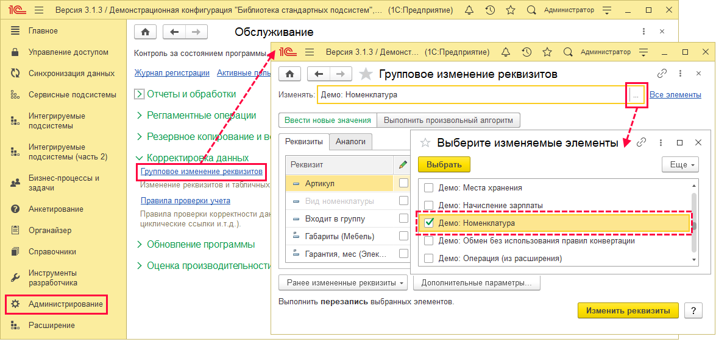
Task: Collapse Корректировка данных section
Action: (140, 158)
